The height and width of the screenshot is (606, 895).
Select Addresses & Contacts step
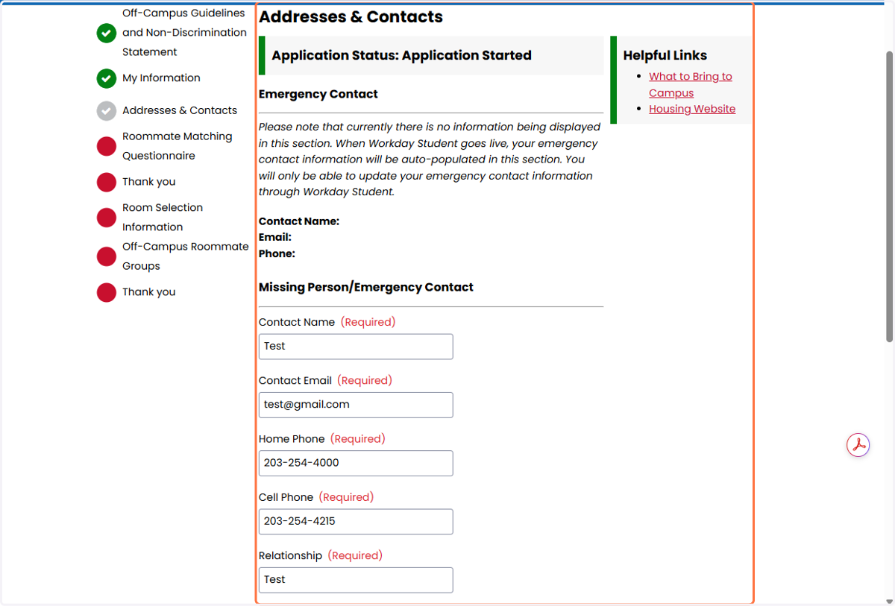(x=180, y=110)
